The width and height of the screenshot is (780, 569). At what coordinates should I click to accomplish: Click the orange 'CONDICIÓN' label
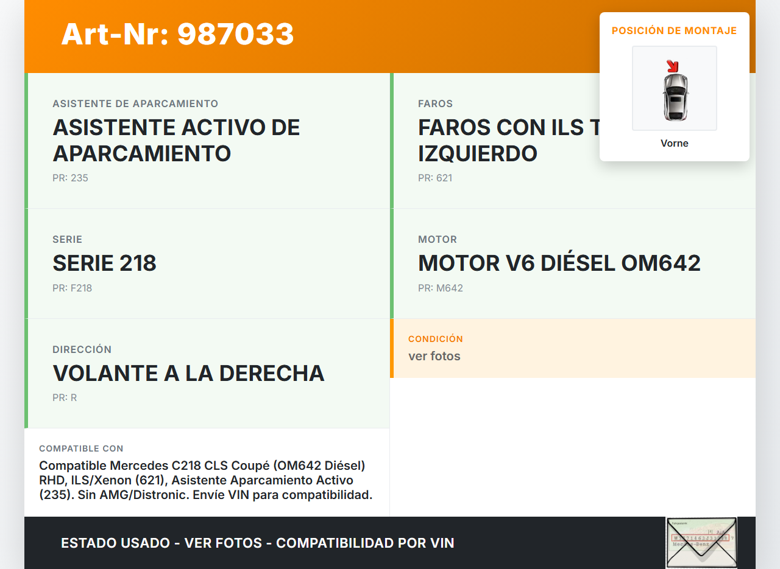click(x=435, y=339)
